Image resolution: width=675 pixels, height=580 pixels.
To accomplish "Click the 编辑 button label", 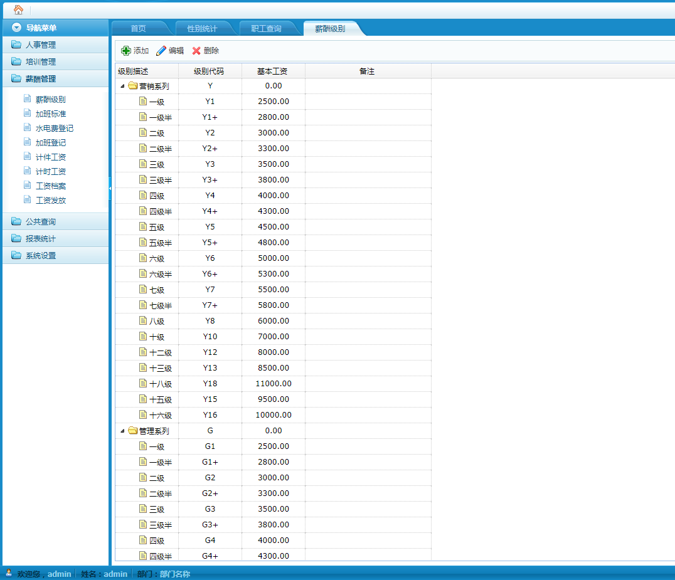I will point(176,51).
